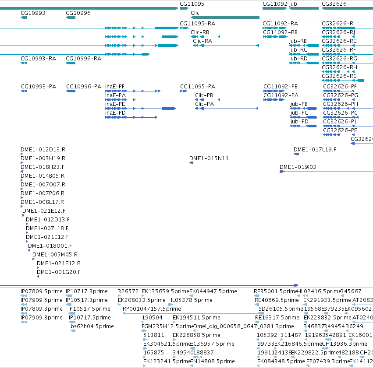Image resolution: width=373 pixels, height=368 pixels.
Task: Select the Dmel_dig_000658_0647_0281.3prime label
Action: click(x=244, y=326)
